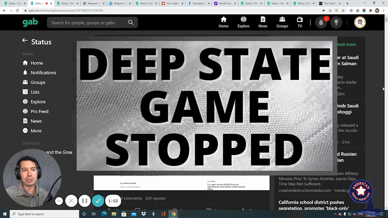Open Groups from the top navigation
The width and height of the screenshot is (388, 218).
point(282,22)
